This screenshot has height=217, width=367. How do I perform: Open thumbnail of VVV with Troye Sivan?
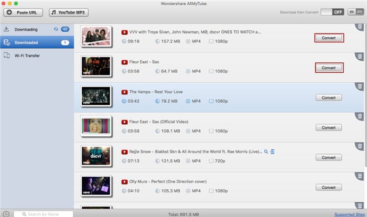point(96,36)
